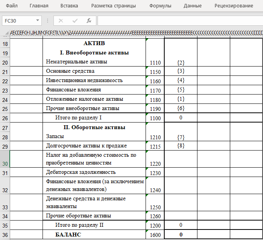This screenshot has height=240, width=263.
Task: Switch to the Главная ribbon tab
Action: (x=39, y=6)
